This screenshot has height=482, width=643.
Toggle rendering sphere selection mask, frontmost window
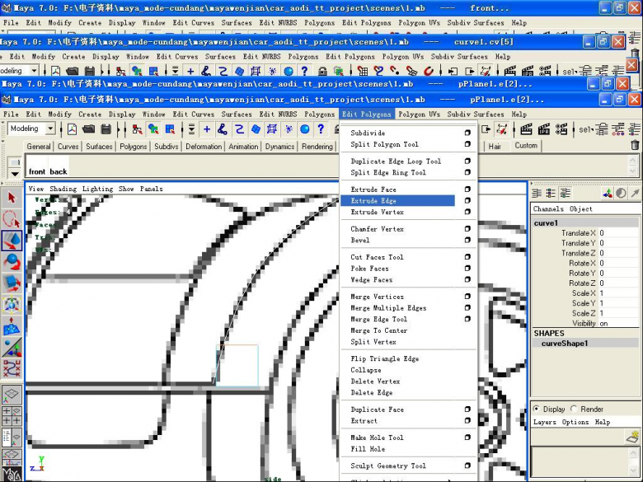[305, 129]
